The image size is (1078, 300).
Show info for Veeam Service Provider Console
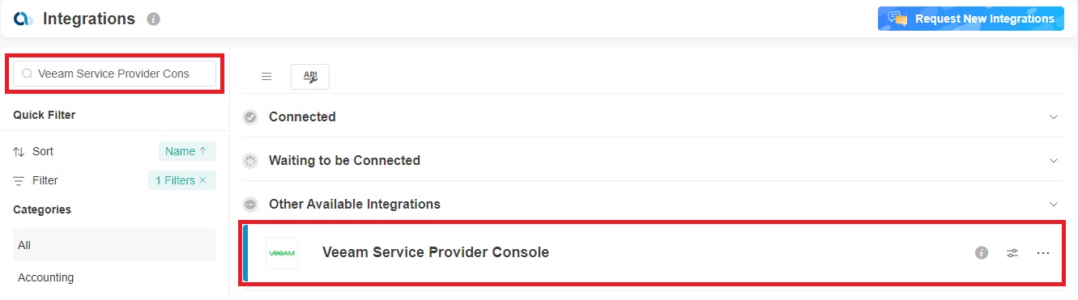coord(982,253)
